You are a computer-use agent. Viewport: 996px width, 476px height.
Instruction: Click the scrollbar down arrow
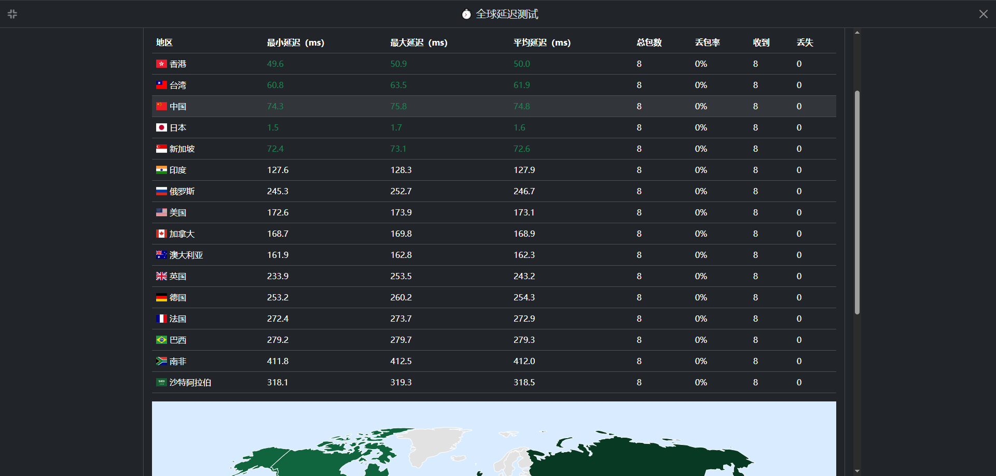coord(857,471)
